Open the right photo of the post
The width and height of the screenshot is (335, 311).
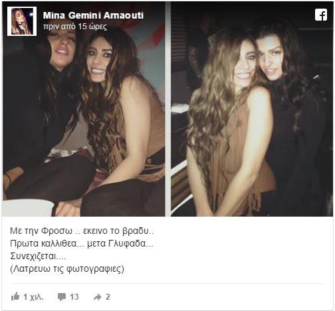(252, 109)
